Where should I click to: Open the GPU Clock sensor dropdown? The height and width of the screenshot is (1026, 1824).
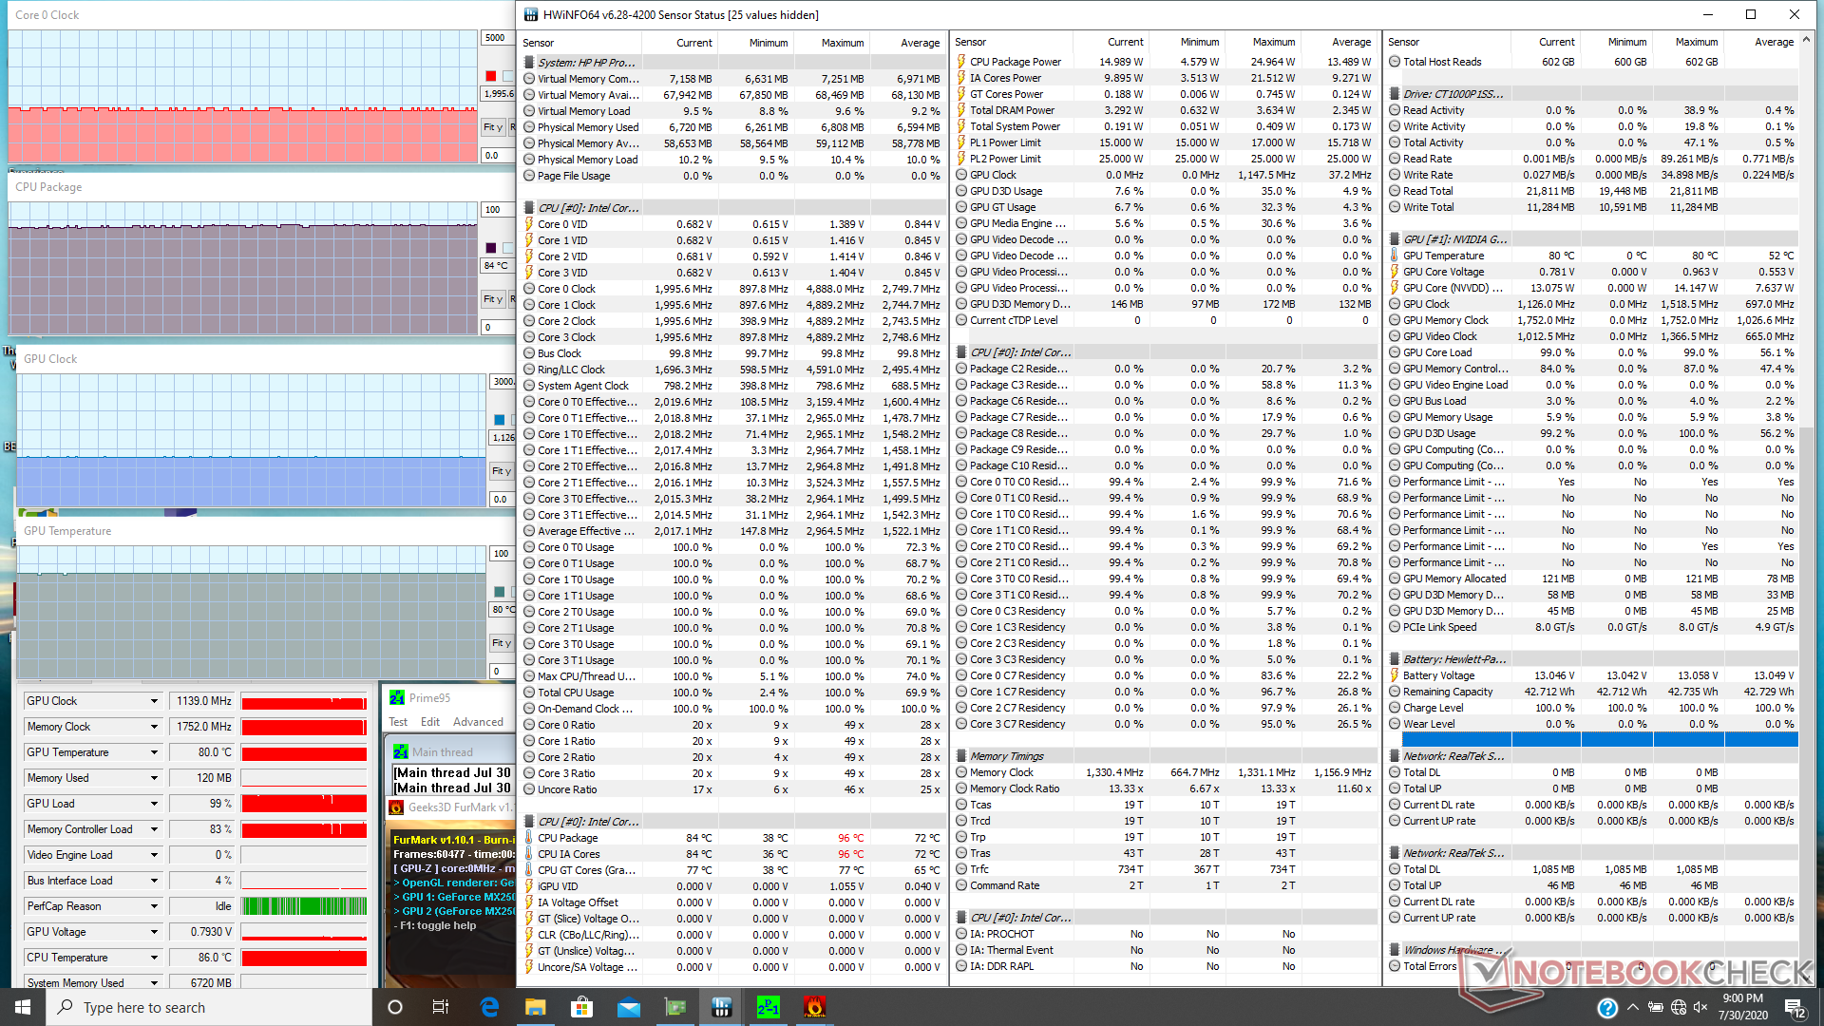coord(154,701)
